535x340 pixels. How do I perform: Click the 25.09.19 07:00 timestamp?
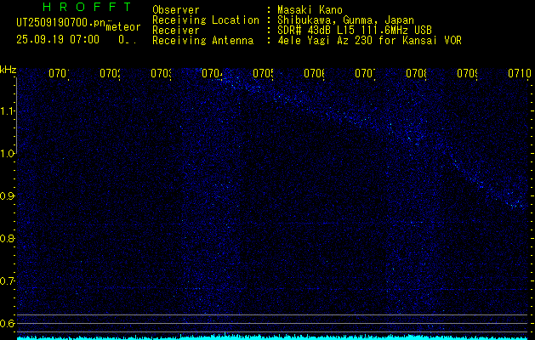tap(58, 40)
